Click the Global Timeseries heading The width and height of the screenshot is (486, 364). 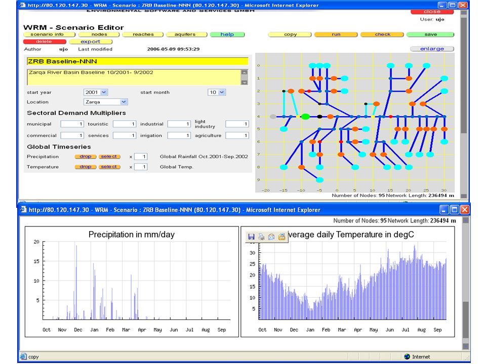point(59,147)
